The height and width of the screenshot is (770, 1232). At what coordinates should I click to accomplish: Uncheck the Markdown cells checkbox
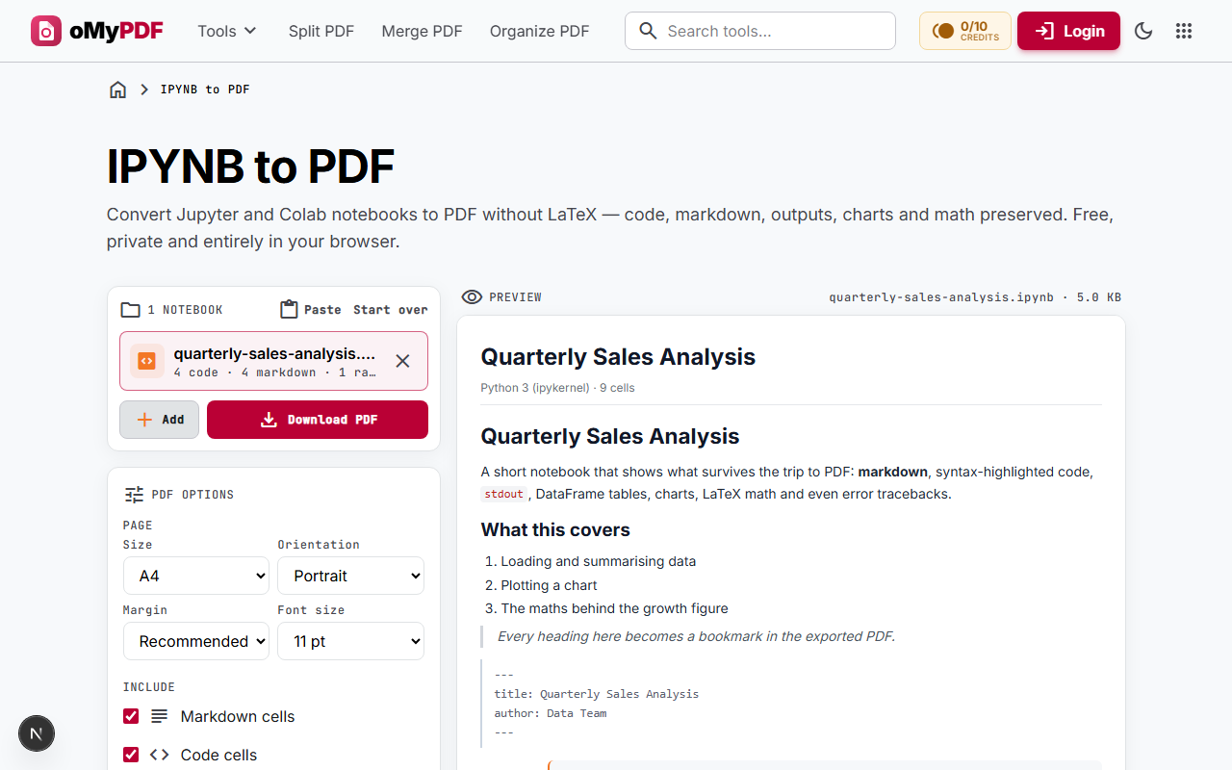pos(131,716)
